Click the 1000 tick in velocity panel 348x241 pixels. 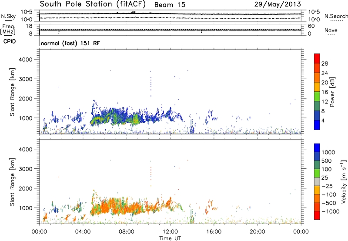(x=26, y=208)
